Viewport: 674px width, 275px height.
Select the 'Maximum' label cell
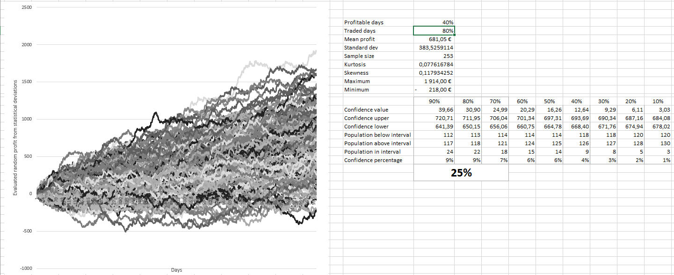pyautogui.click(x=378, y=81)
